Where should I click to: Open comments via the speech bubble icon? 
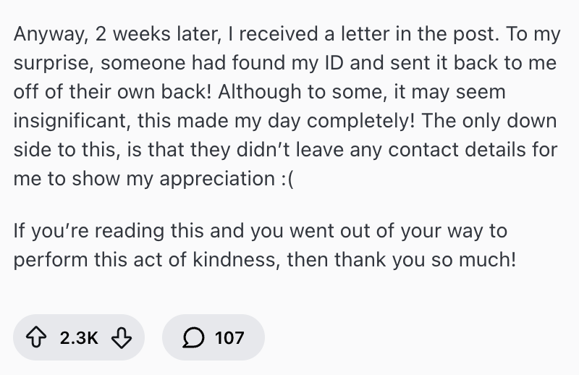(x=194, y=337)
